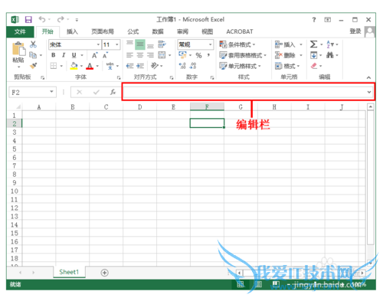Decrease indent of cell content
The width and height of the screenshot is (383, 298).
[x=129, y=66]
